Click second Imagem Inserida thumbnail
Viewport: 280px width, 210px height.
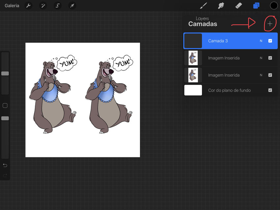coord(193,75)
